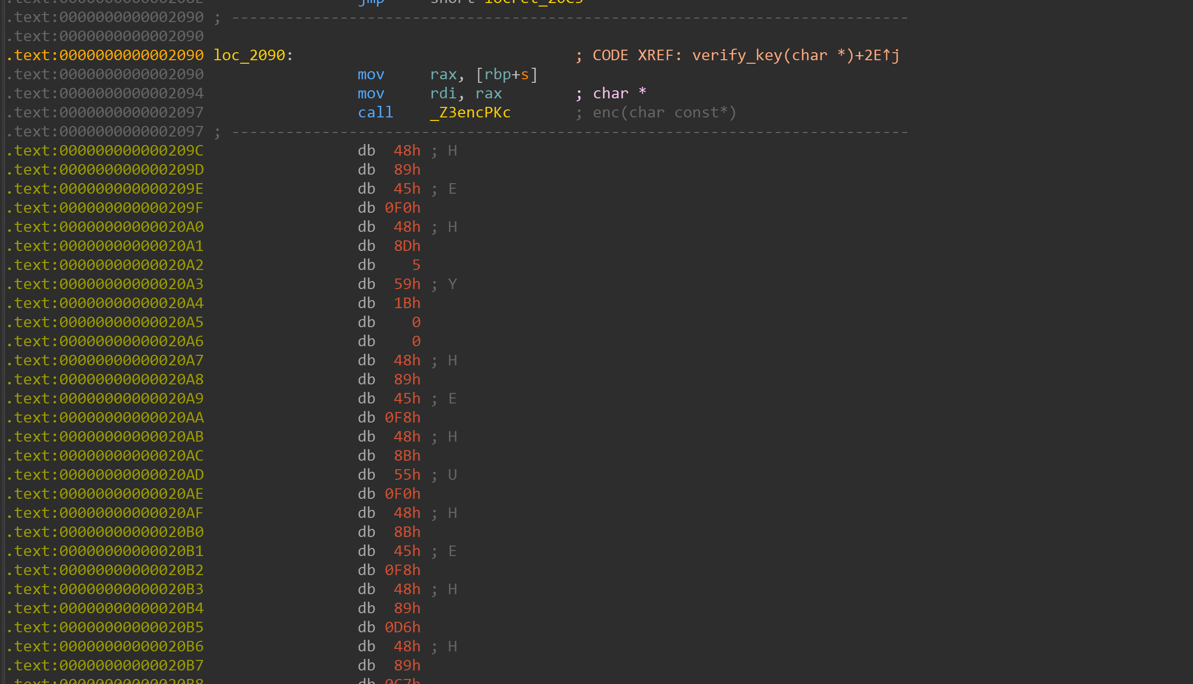Click byte value 59h at address 20A3
1193x684 pixels.
click(x=407, y=284)
